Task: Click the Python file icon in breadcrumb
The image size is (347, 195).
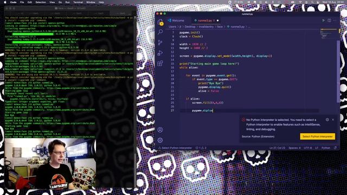Action: click(228, 27)
